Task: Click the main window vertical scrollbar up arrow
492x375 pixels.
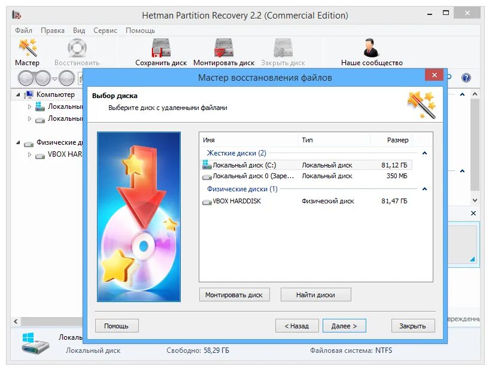Action: point(475,94)
